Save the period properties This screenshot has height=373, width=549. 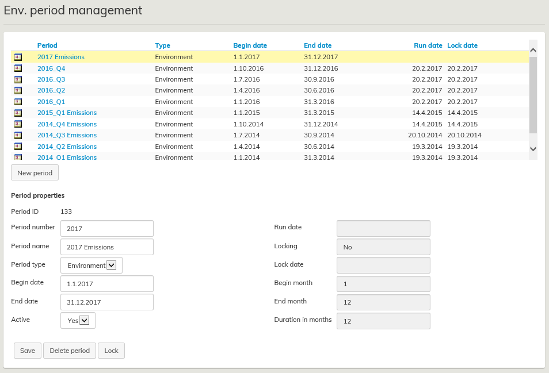[x=28, y=351]
